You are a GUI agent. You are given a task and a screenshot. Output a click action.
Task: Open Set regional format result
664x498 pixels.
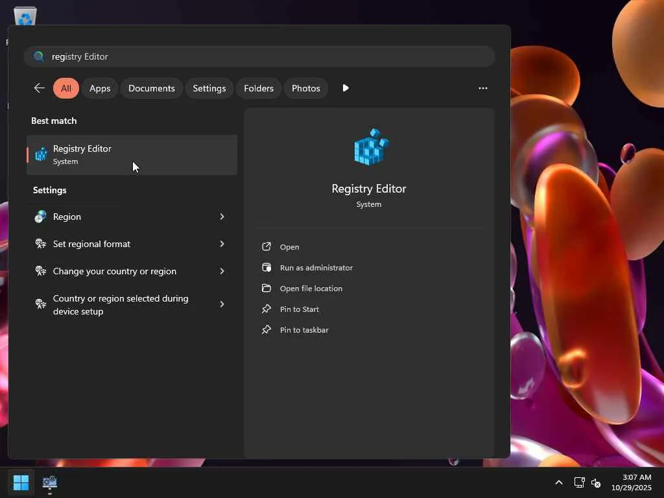coord(131,244)
